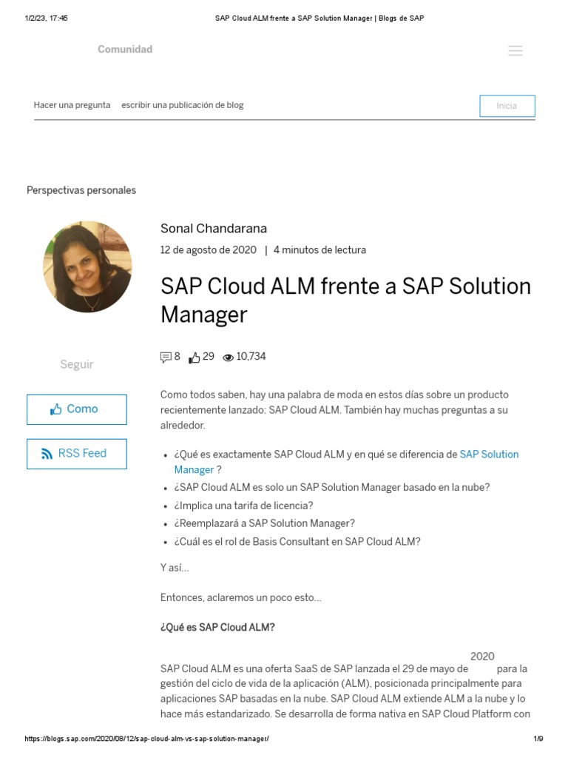Follow the SAP Solution Manager hyperlink
This screenshot has height=758, width=568.
tap(489, 455)
